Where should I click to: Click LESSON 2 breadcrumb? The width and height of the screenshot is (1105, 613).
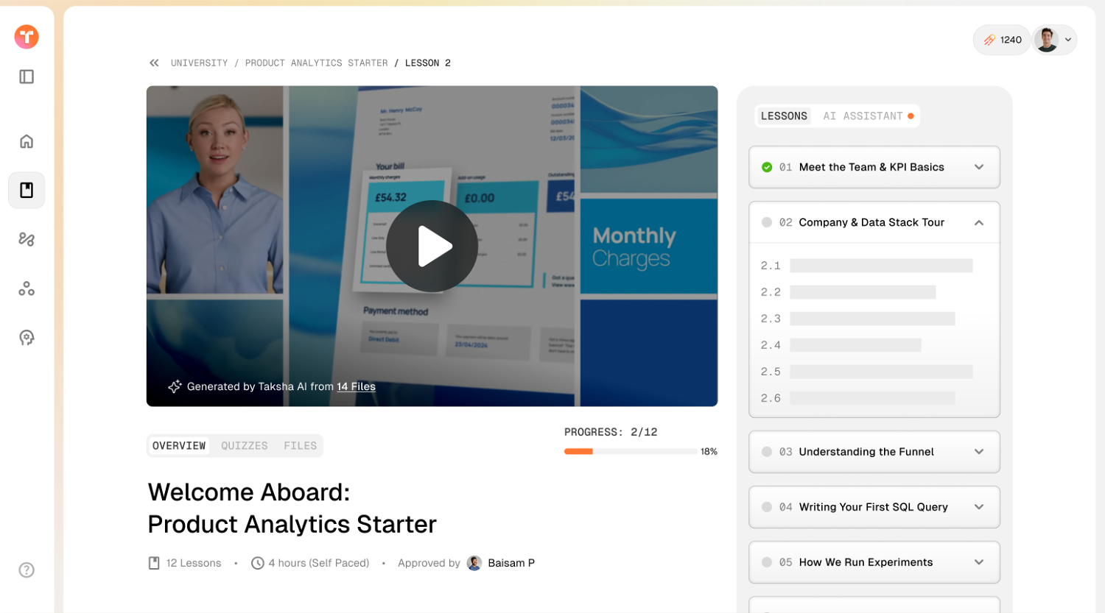tap(428, 63)
